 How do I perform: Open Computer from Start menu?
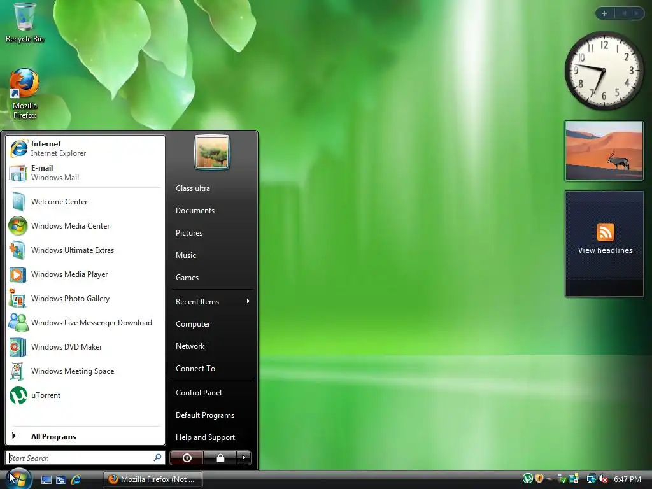point(212,324)
